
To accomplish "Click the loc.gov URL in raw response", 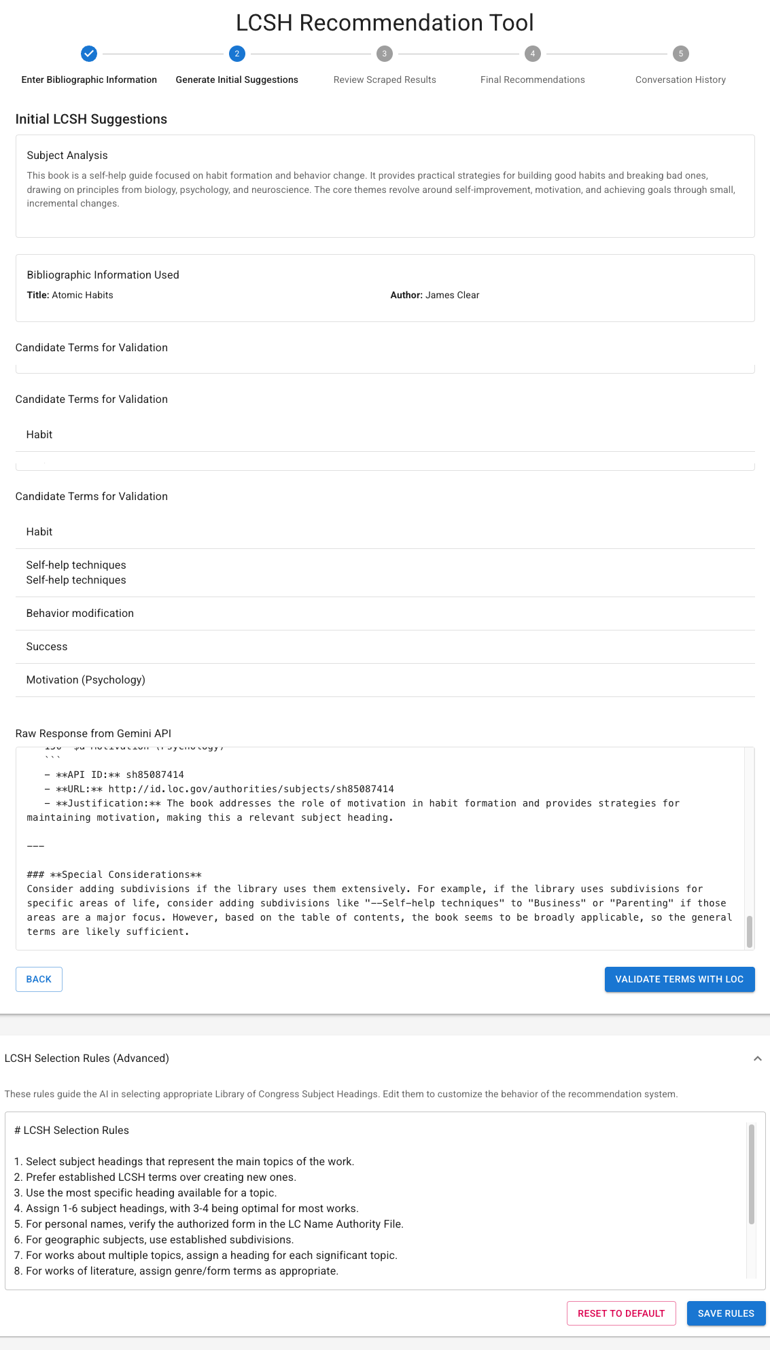I will click(251, 789).
